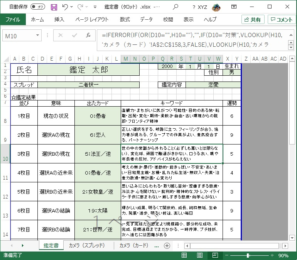297x260 pixels.
Task: Switch to the ホーム ribbon tab
Action: tap(37, 19)
